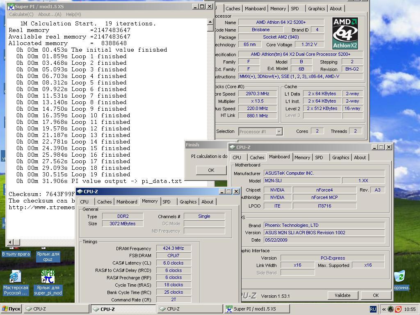The height and width of the screenshot is (315, 420).
Task: Click Super PI vertical scrollbar up arrow
Action: coord(210,22)
